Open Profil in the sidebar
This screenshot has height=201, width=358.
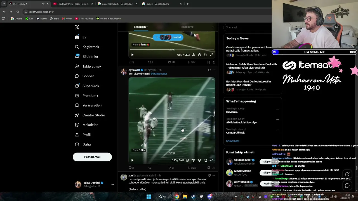click(x=83, y=135)
